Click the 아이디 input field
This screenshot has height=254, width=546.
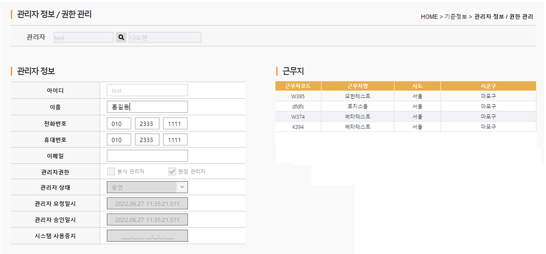click(x=147, y=90)
